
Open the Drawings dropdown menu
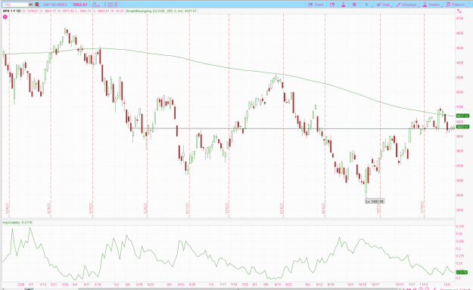[407, 5]
